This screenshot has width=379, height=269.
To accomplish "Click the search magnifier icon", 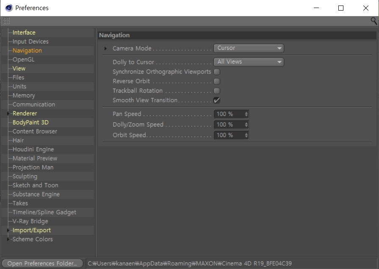I will pos(373,21).
